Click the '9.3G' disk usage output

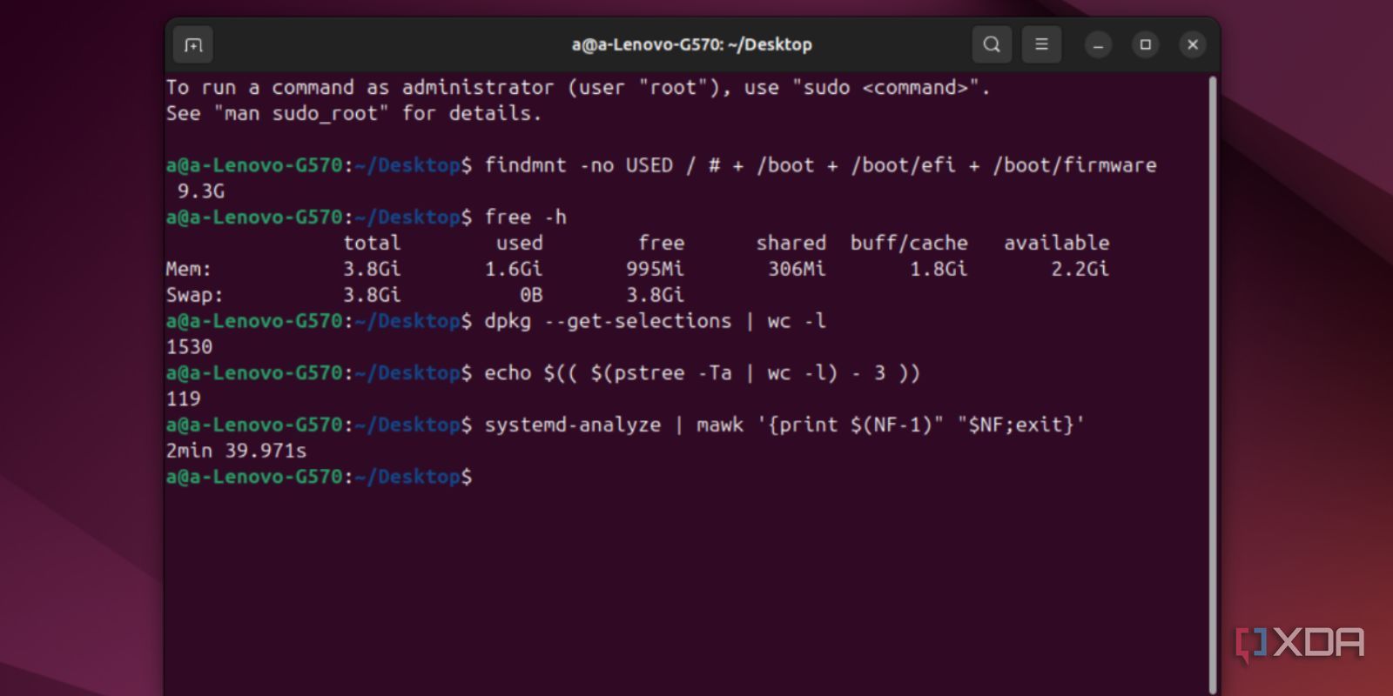201,191
